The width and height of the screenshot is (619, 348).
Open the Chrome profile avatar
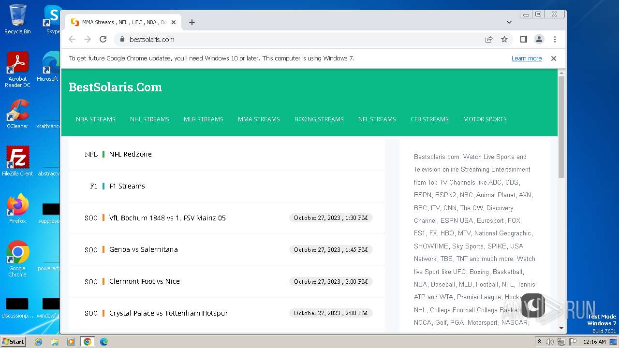tap(539, 39)
